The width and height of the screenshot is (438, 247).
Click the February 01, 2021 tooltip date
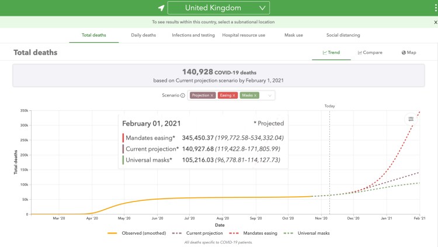(151, 124)
